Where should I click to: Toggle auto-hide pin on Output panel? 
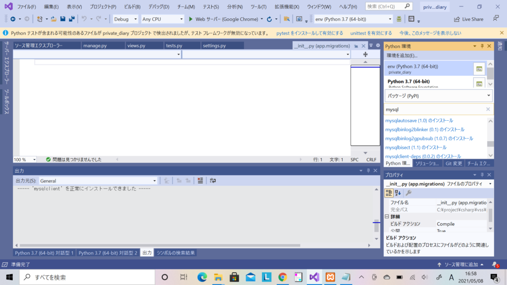368,171
